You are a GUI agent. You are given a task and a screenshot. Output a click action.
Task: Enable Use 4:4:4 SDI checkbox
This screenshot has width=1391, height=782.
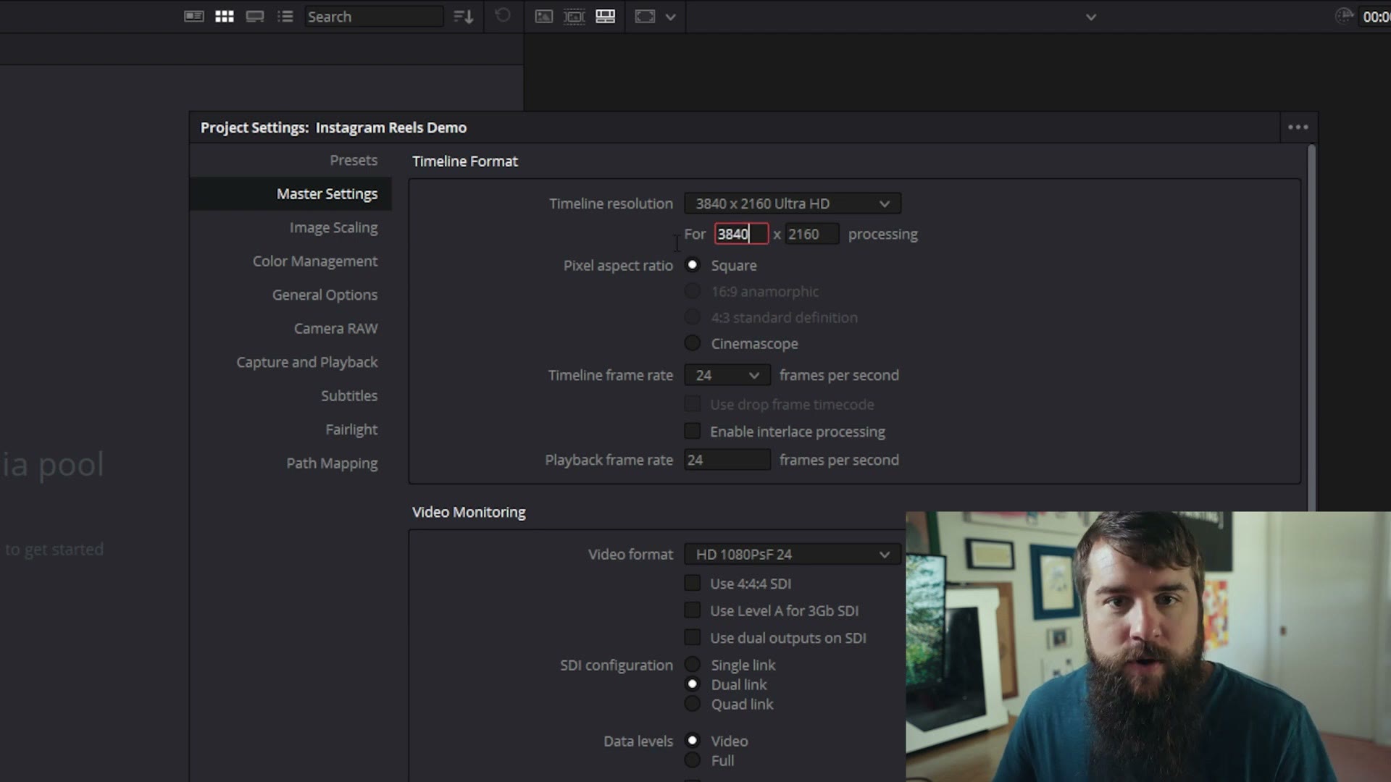click(693, 584)
